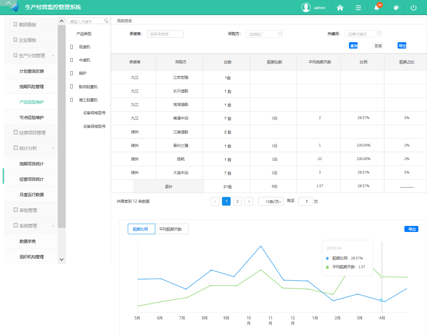This screenshot has height=334, width=427.
Task: Open the hamburger menu icon in the header
Action: tap(358, 8)
